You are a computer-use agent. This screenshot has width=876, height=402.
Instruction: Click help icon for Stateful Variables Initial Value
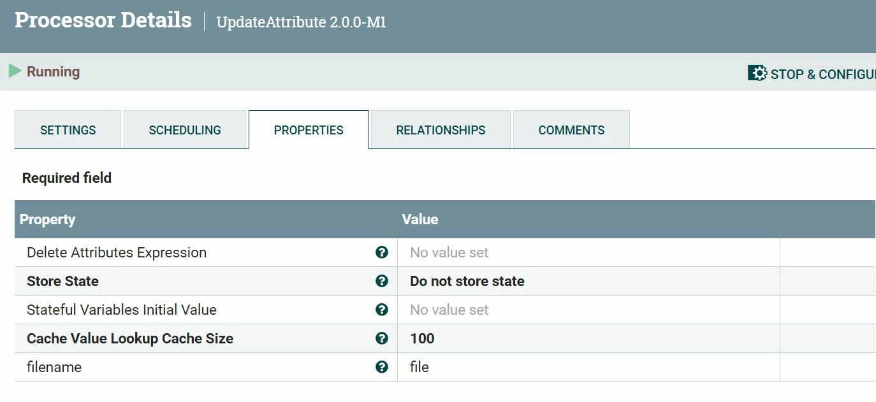coord(382,310)
